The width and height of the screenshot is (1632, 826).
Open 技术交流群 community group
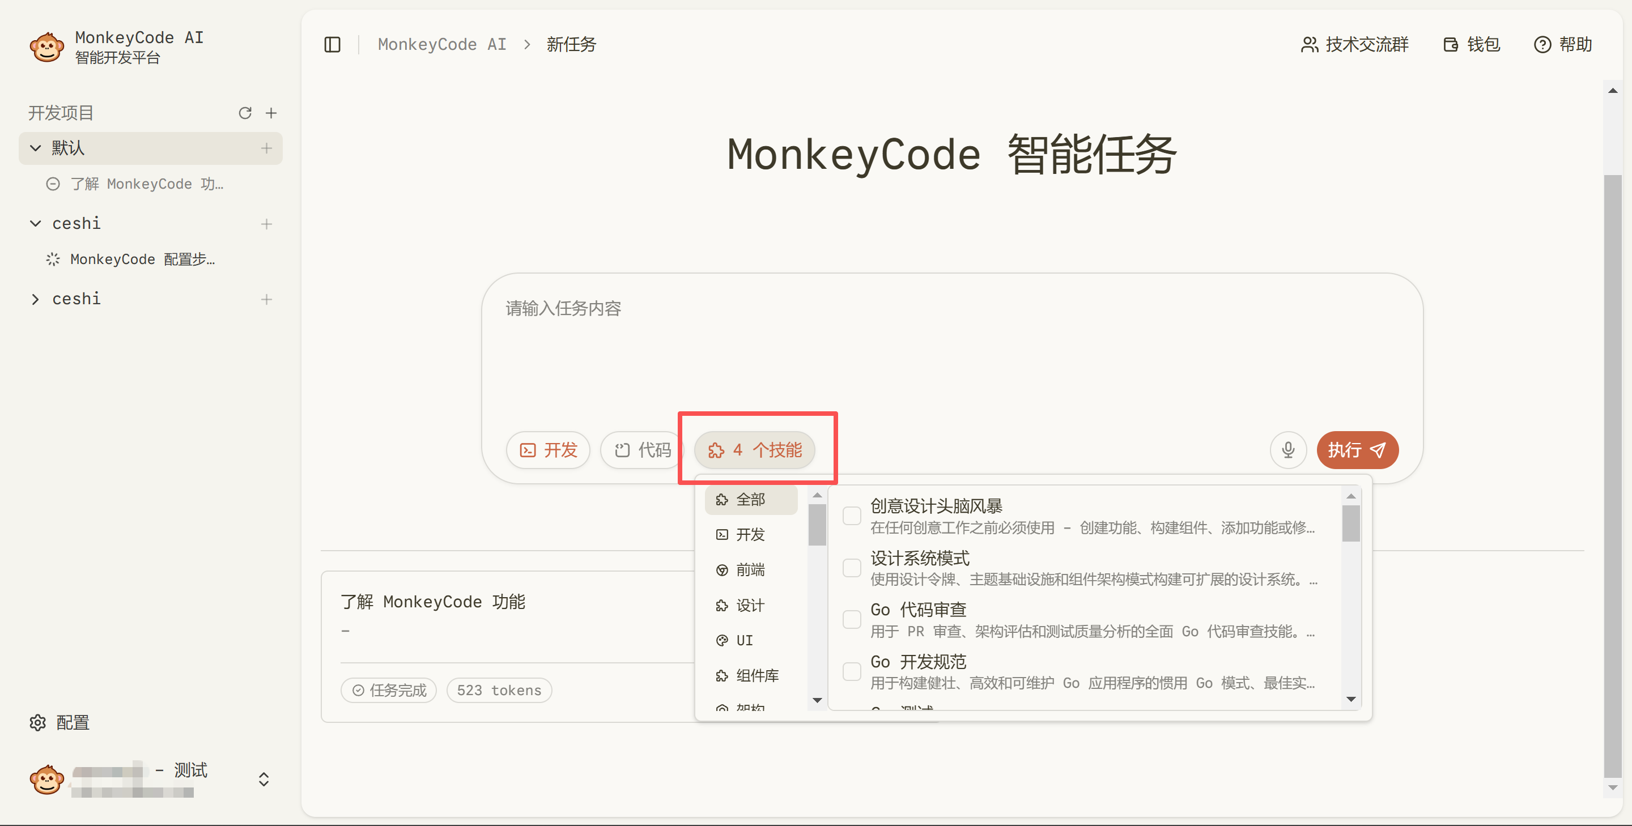click(1354, 44)
